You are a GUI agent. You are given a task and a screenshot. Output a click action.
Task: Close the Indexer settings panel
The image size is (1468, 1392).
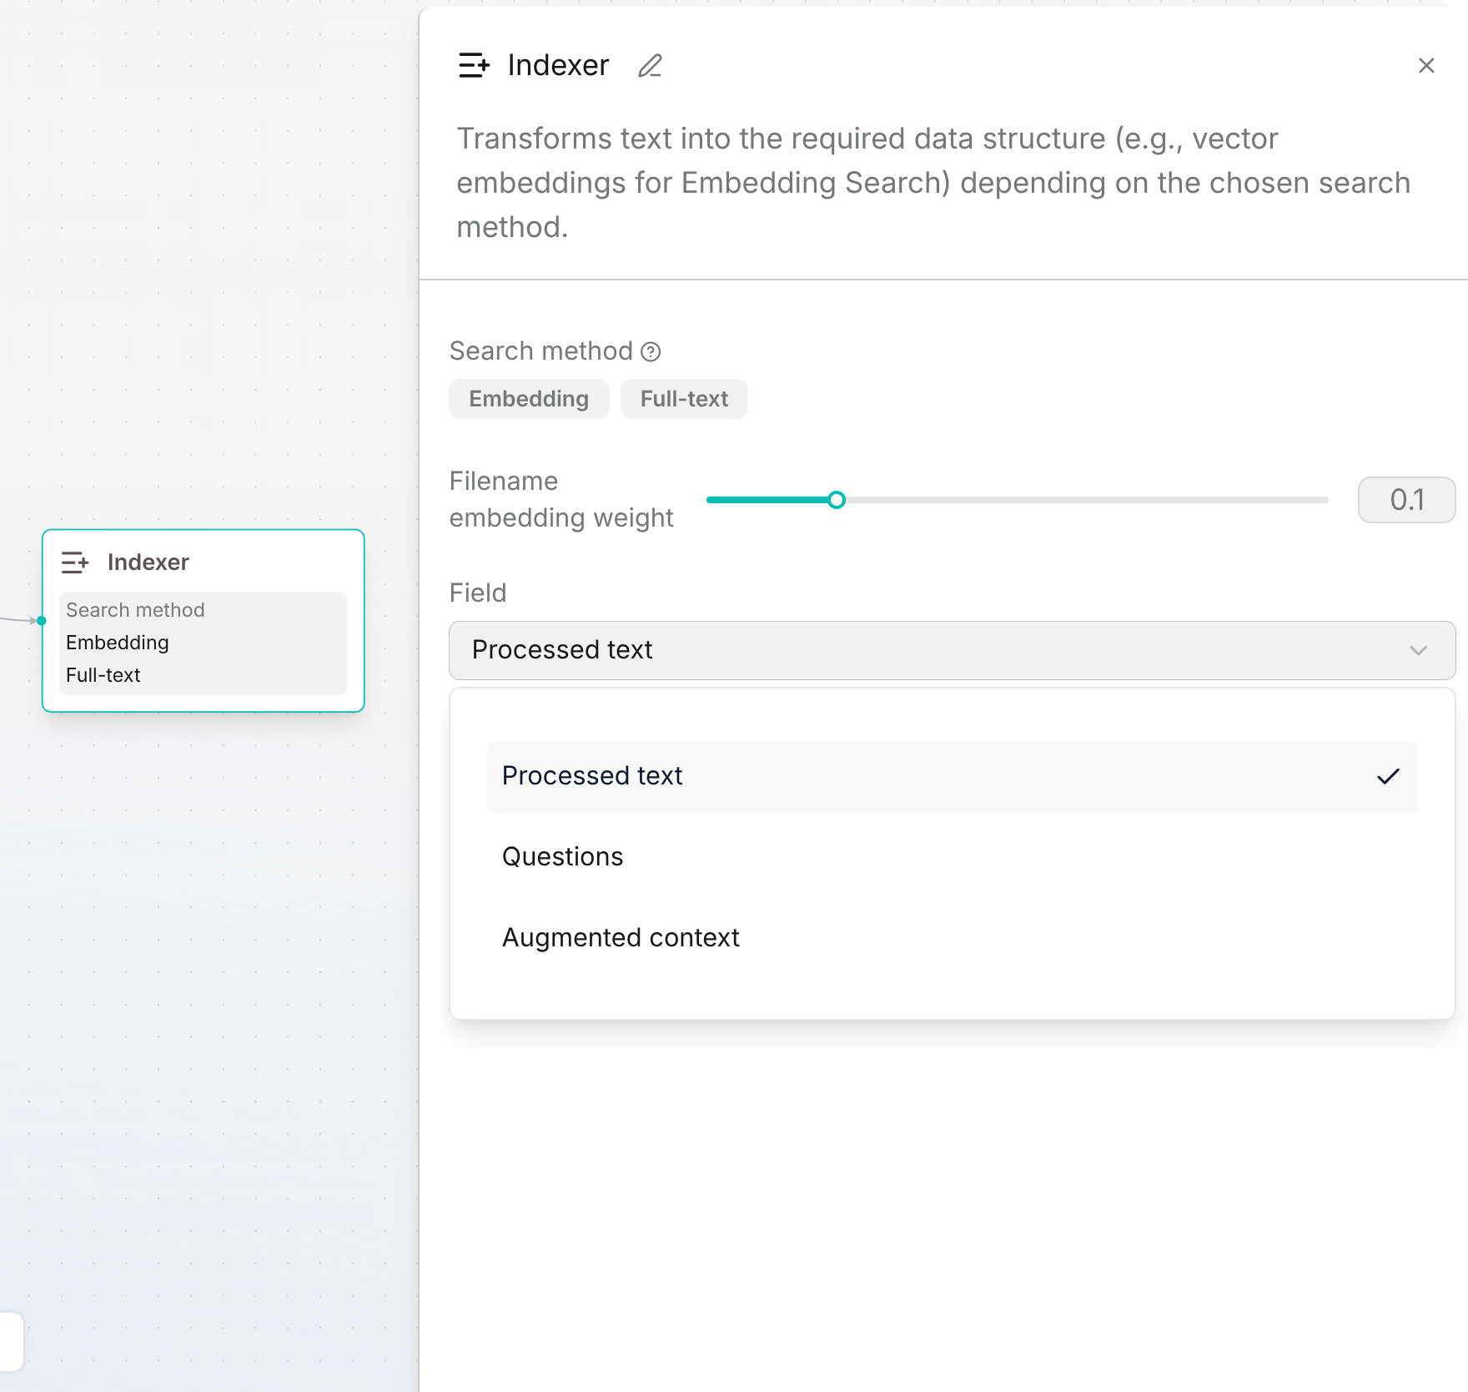tap(1426, 66)
